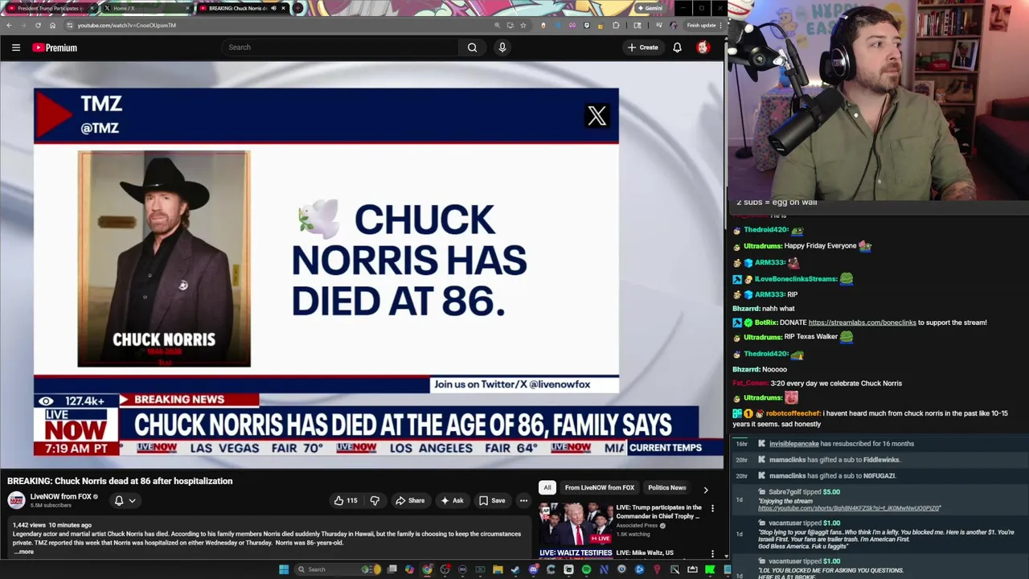Go to YouTube Premium home logo

pyautogui.click(x=55, y=47)
